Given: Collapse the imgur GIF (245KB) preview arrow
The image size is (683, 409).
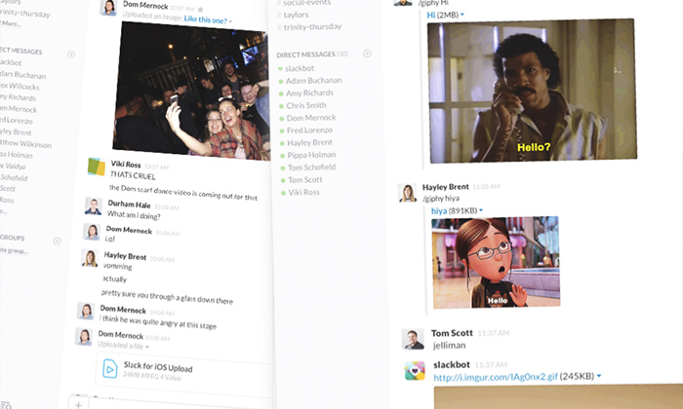Looking at the screenshot, I should pos(599,375).
